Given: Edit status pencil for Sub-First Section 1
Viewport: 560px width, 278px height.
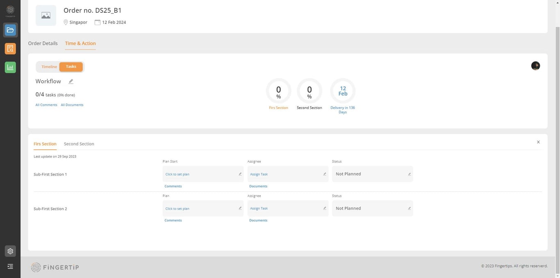Looking at the screenshot, I should point(409,174).
